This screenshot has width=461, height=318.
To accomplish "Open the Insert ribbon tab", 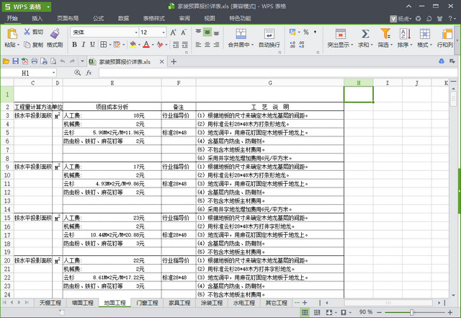I will (x=37, y=18).
